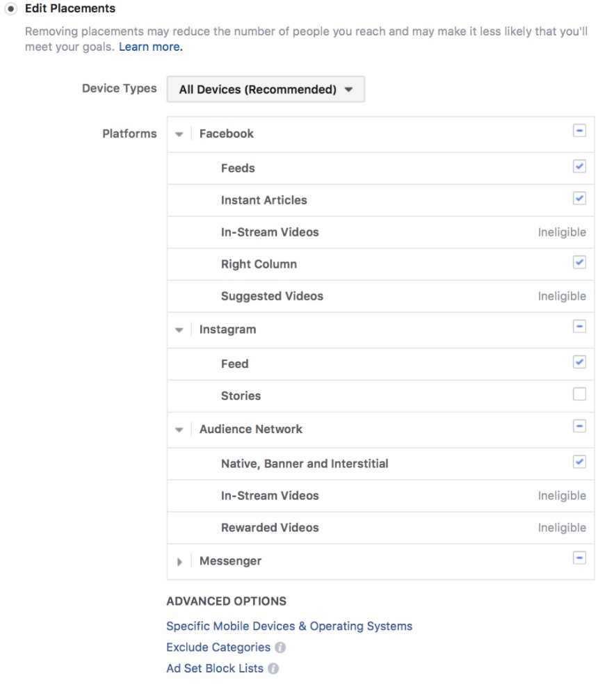Image resolution: width=598 pixels, height=687 pixels.
Task: Uncheck the Instagram Feed placement
Action: coord(579,362)
